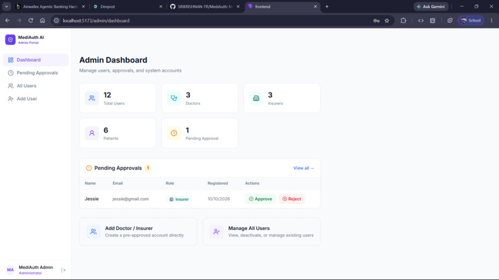This screenshot has width=499, height=280.
Task: Click the site information icon in the address bar
Action: point(56,20)
